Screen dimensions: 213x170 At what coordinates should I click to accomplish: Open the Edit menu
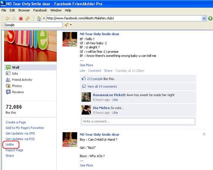(12, 10)
